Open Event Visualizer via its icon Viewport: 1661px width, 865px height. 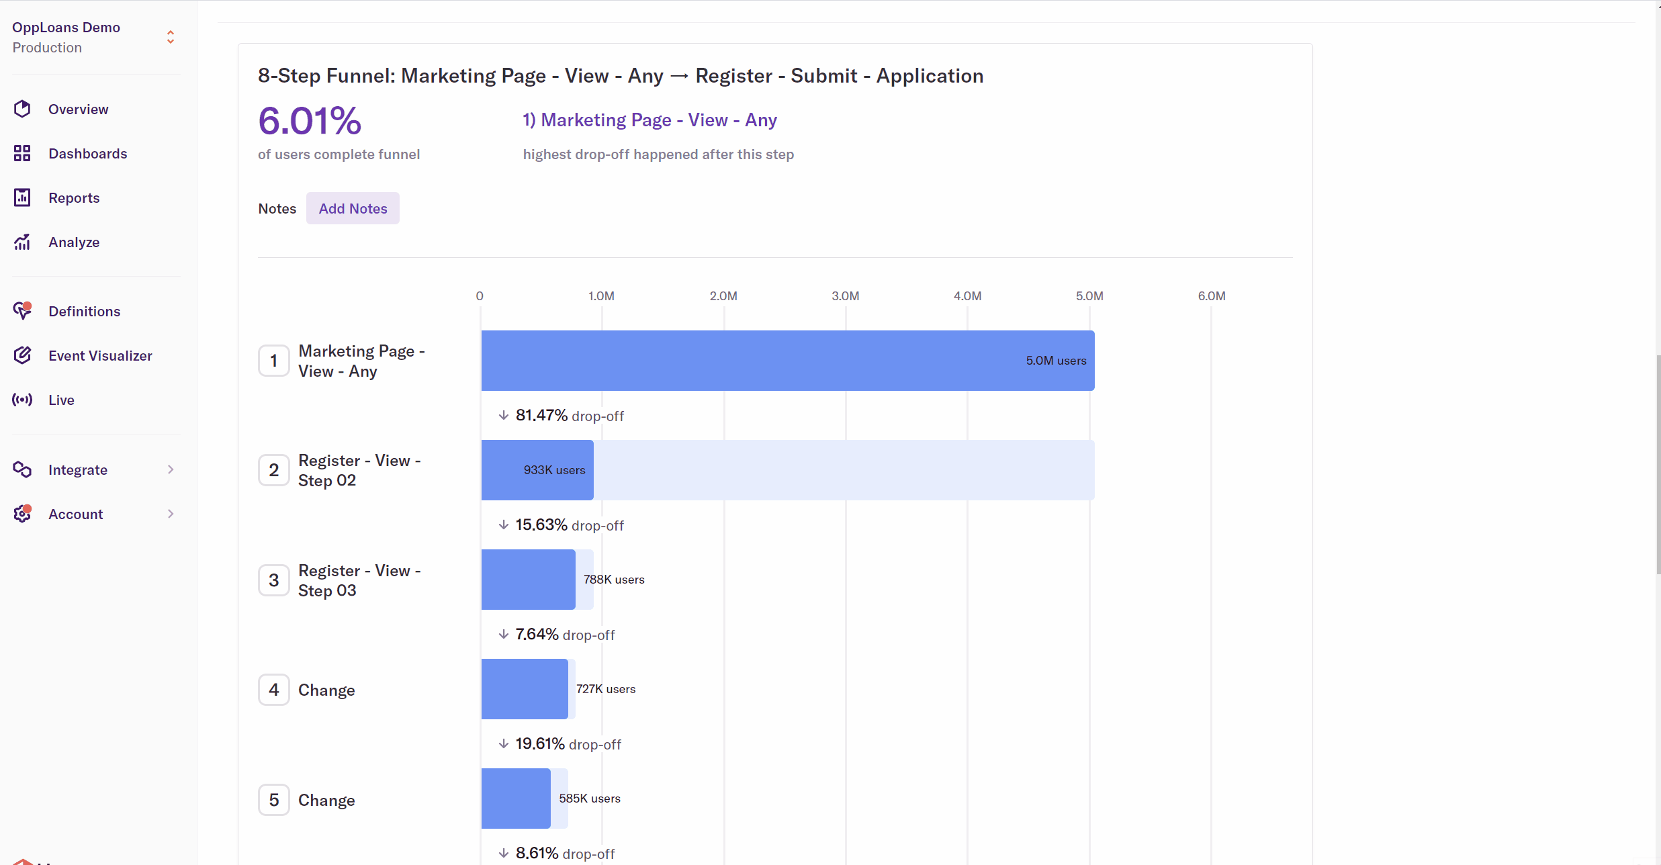click(22, 355)
